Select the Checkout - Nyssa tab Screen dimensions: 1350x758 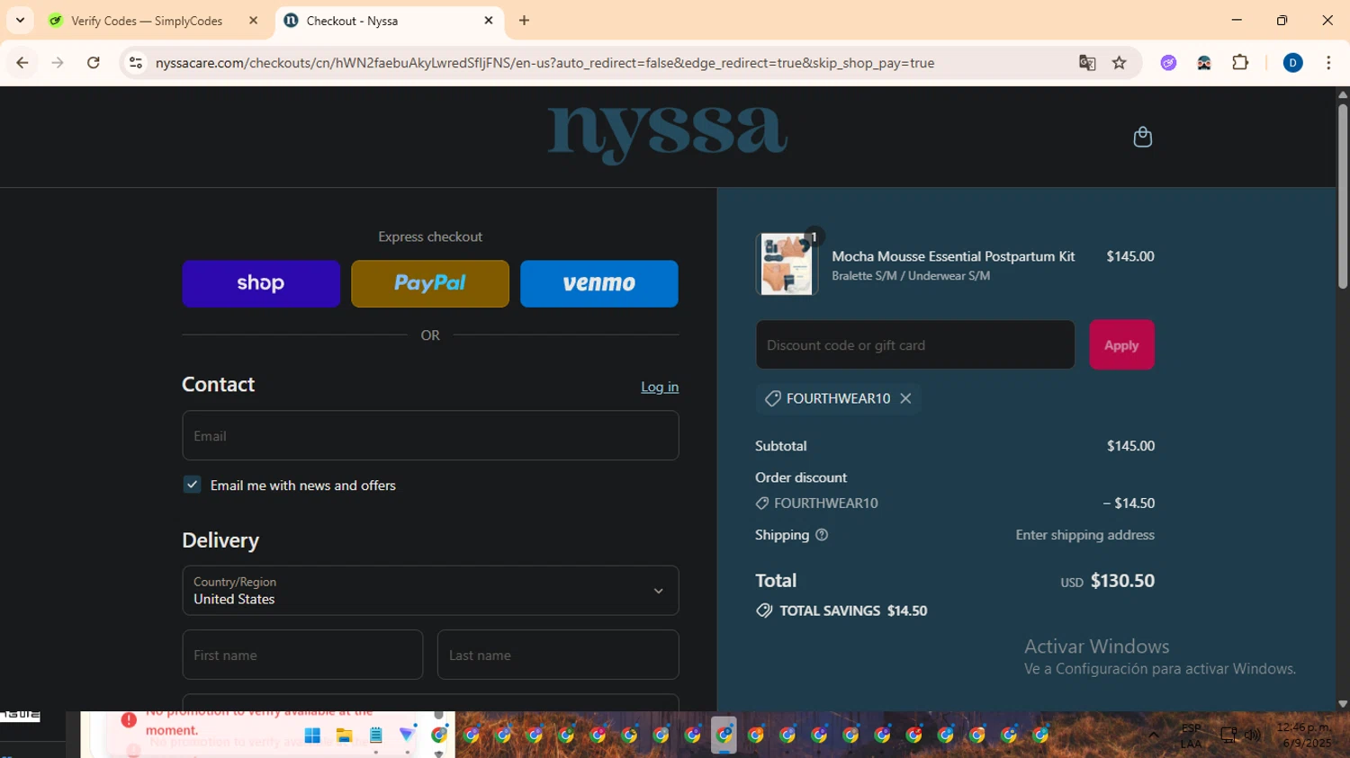(x=389, y=21)
